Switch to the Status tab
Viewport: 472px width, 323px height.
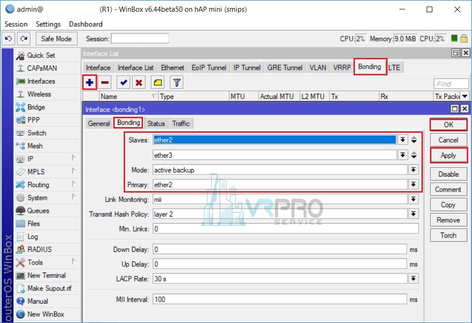pos(156,123)
